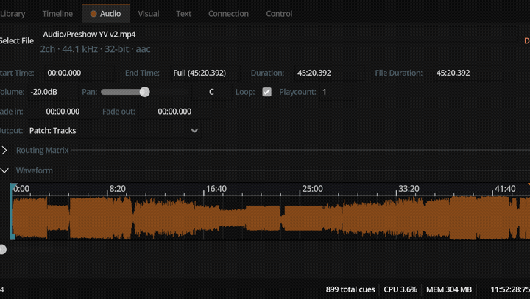The height and width of the screenshot is (299, 530).
Task: Edit the Playcount field
Action: [x=336, y=92]
